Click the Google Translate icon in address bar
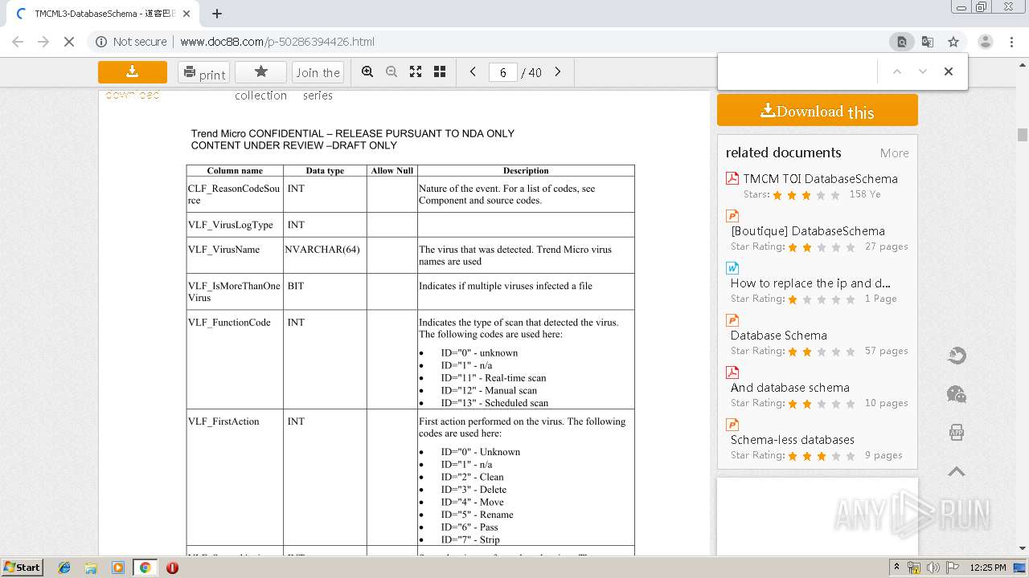The image size is (1029, 578). (928, 42)
